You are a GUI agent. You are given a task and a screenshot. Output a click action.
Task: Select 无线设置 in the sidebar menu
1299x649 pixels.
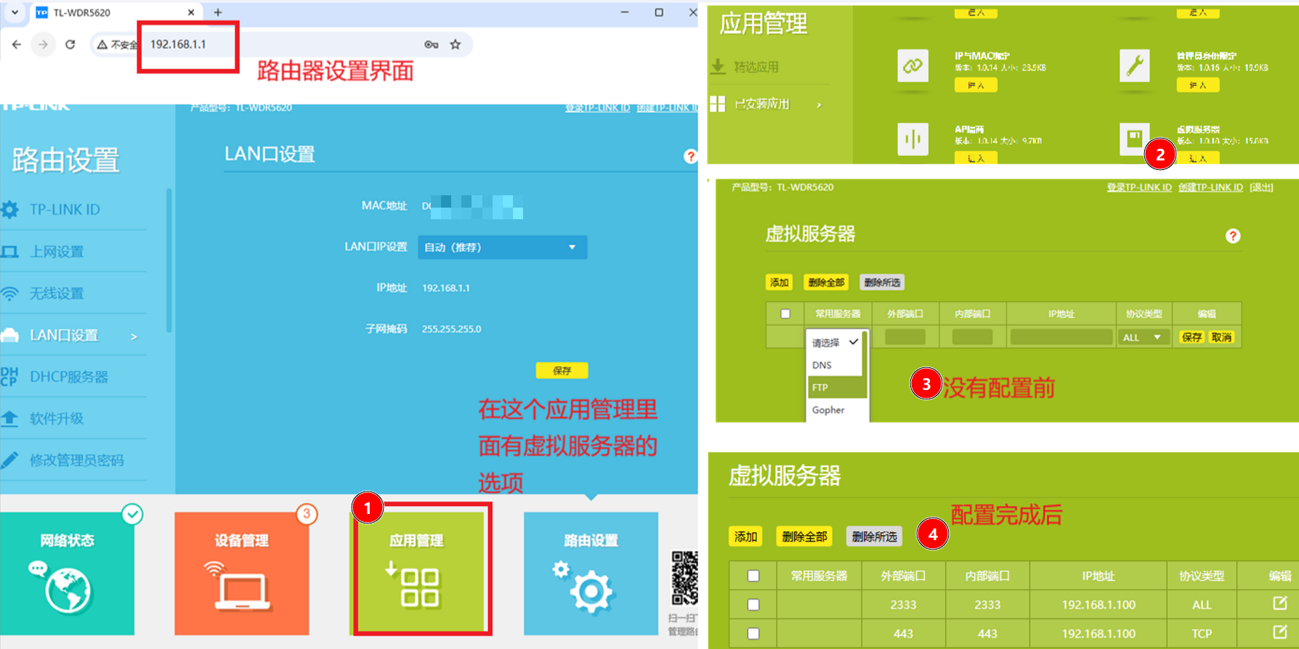[57, 293]
